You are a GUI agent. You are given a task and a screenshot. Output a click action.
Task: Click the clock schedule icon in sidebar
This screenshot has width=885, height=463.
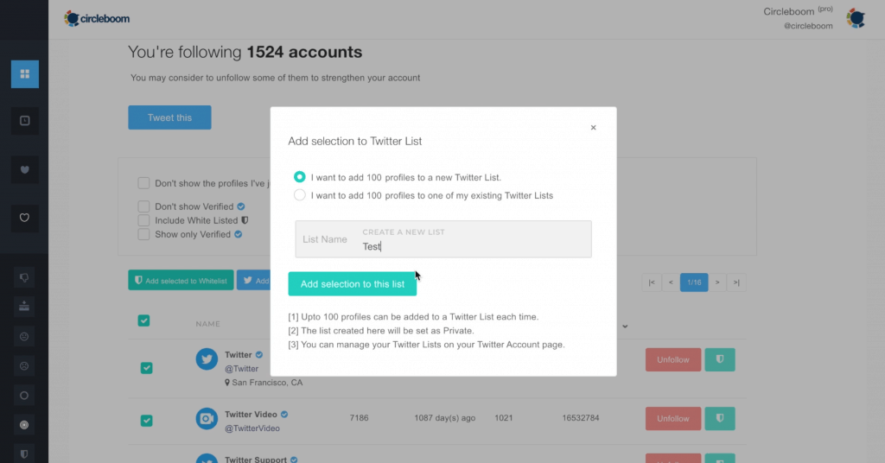pyautogui.click(x=25, y=121)
